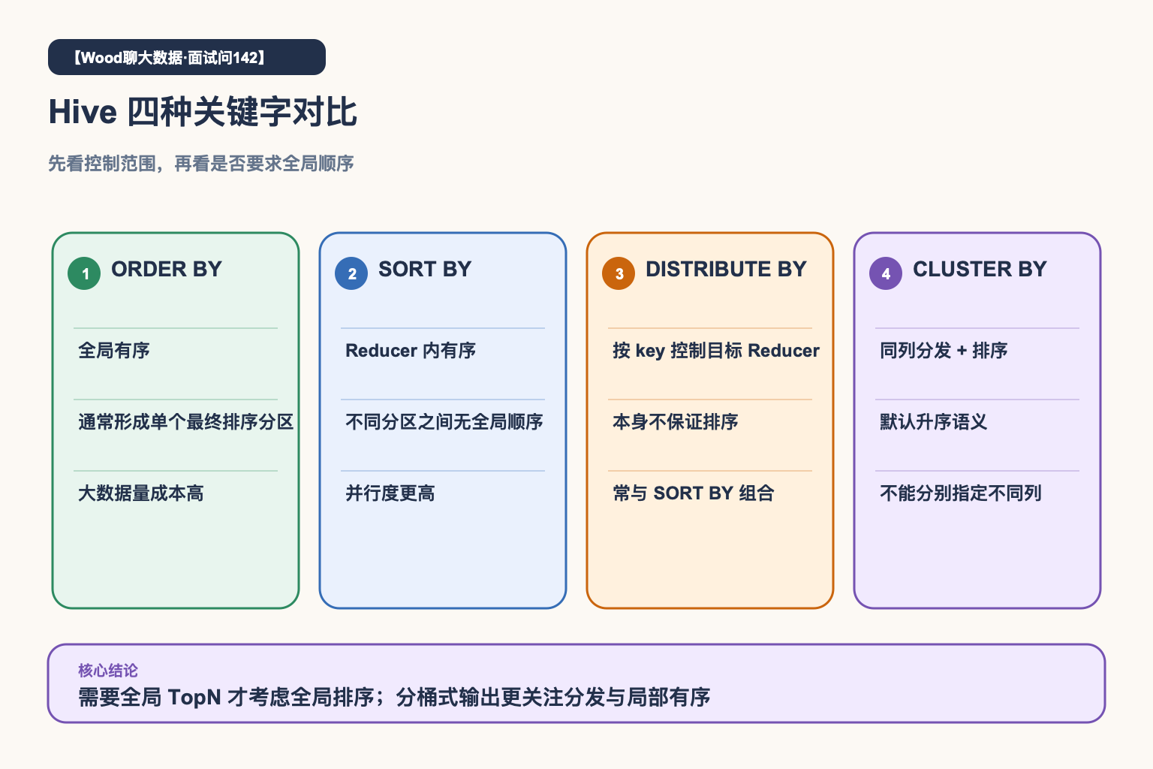Click the text 同列分发 + 排序
This screenshot has height=769, width=1153.
944,351
